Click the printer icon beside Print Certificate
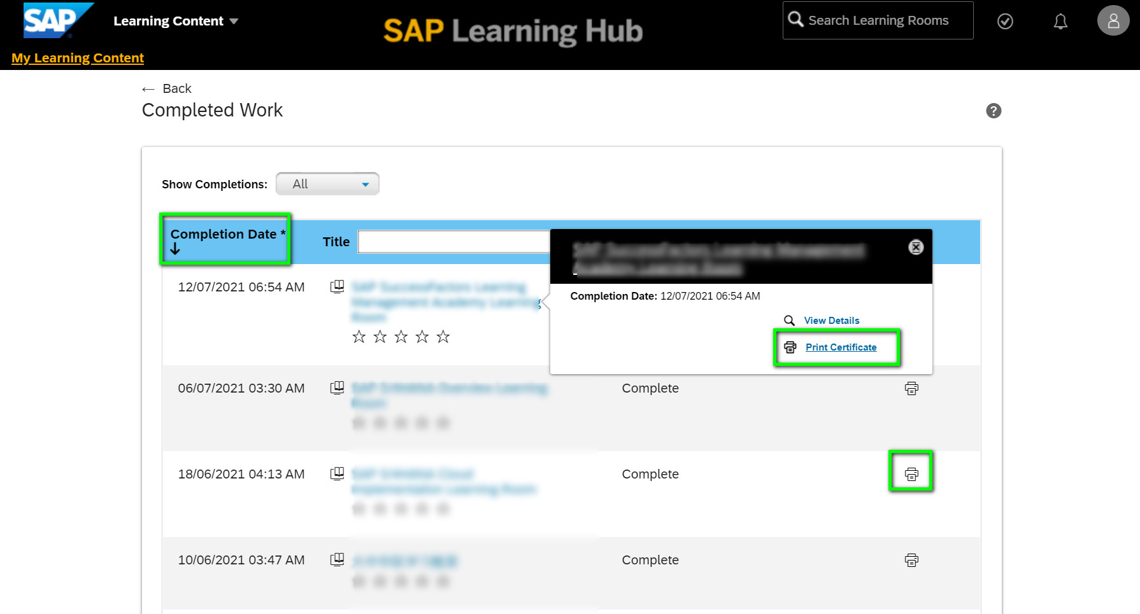 [790, 347]
